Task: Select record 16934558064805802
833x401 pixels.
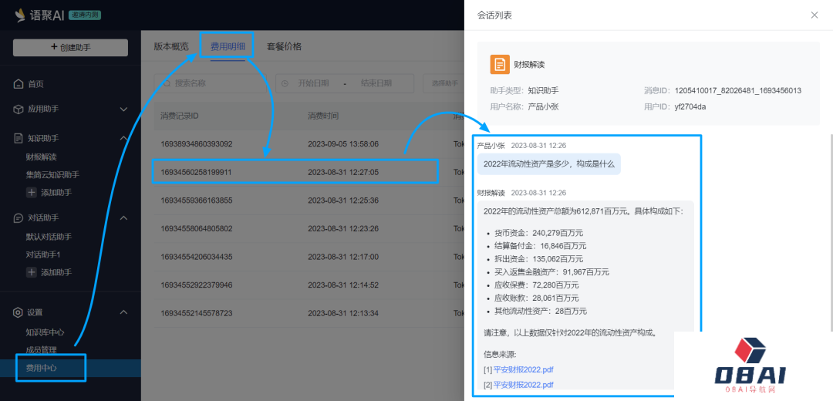Action: click(197, 228)
